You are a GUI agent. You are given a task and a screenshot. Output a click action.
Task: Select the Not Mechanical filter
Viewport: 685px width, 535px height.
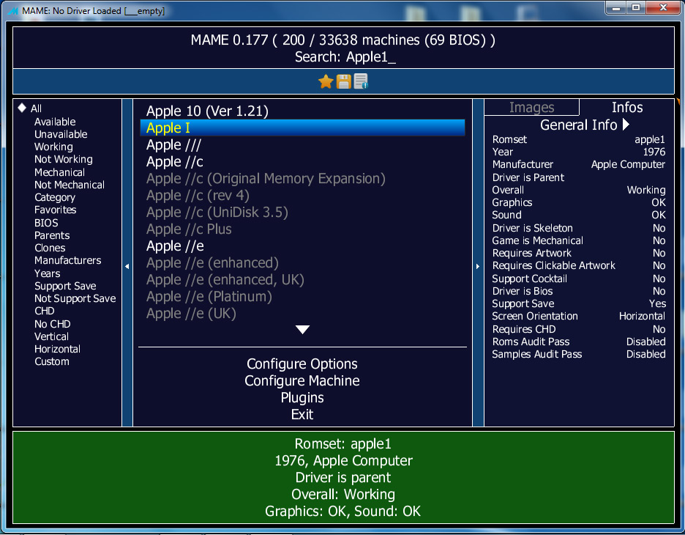70,185
